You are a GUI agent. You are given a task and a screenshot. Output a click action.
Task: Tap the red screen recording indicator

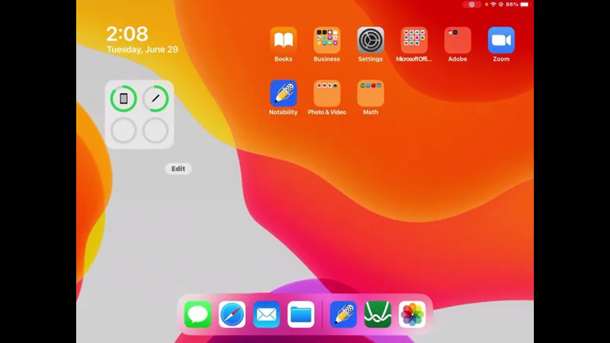[472, 4]
